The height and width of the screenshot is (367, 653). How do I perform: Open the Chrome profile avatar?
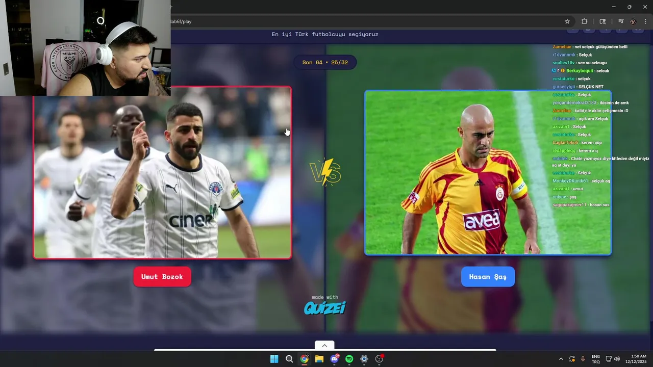pyautogui.click(x=633, y=21)
